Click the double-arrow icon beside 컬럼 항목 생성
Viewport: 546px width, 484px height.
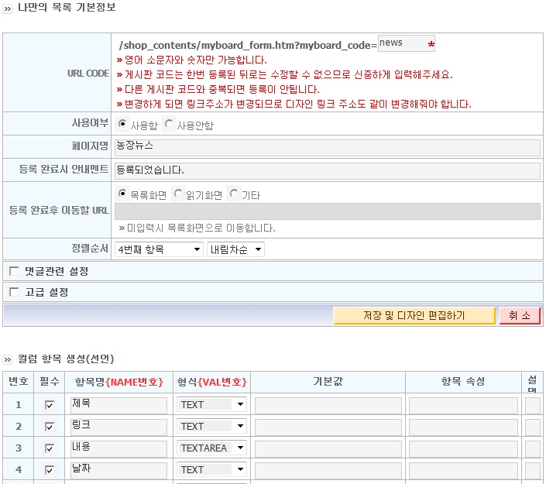[x=7, y=359]
